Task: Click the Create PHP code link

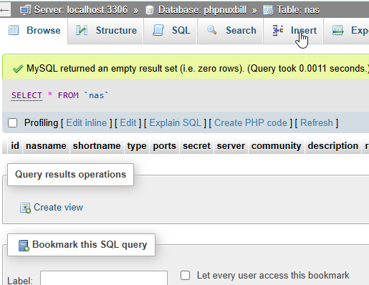Action: (251, 123)
